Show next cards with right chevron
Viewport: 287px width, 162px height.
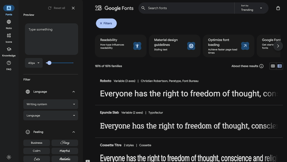click(278, 46)
